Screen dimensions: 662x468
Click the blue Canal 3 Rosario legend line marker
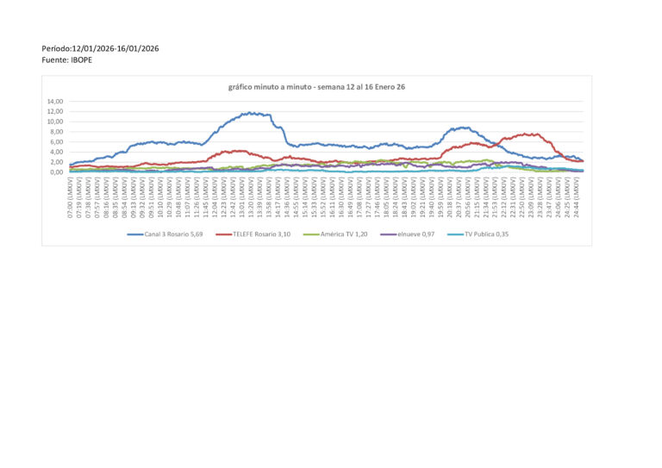point(134,234)
